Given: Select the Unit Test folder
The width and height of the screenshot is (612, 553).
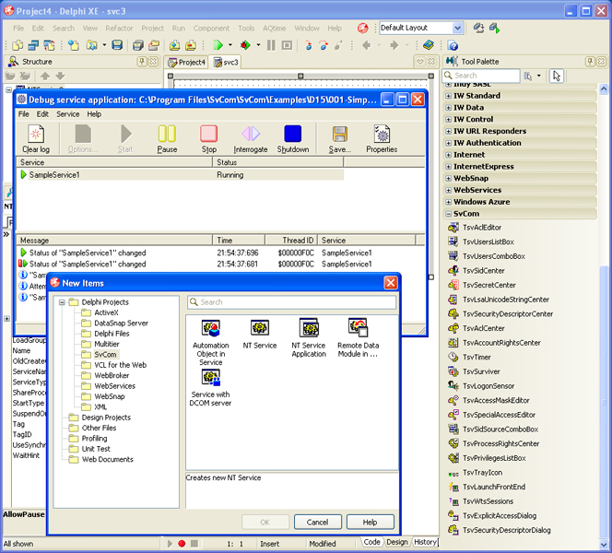Looking at the screenshot, I should click(x=89, y=449).
